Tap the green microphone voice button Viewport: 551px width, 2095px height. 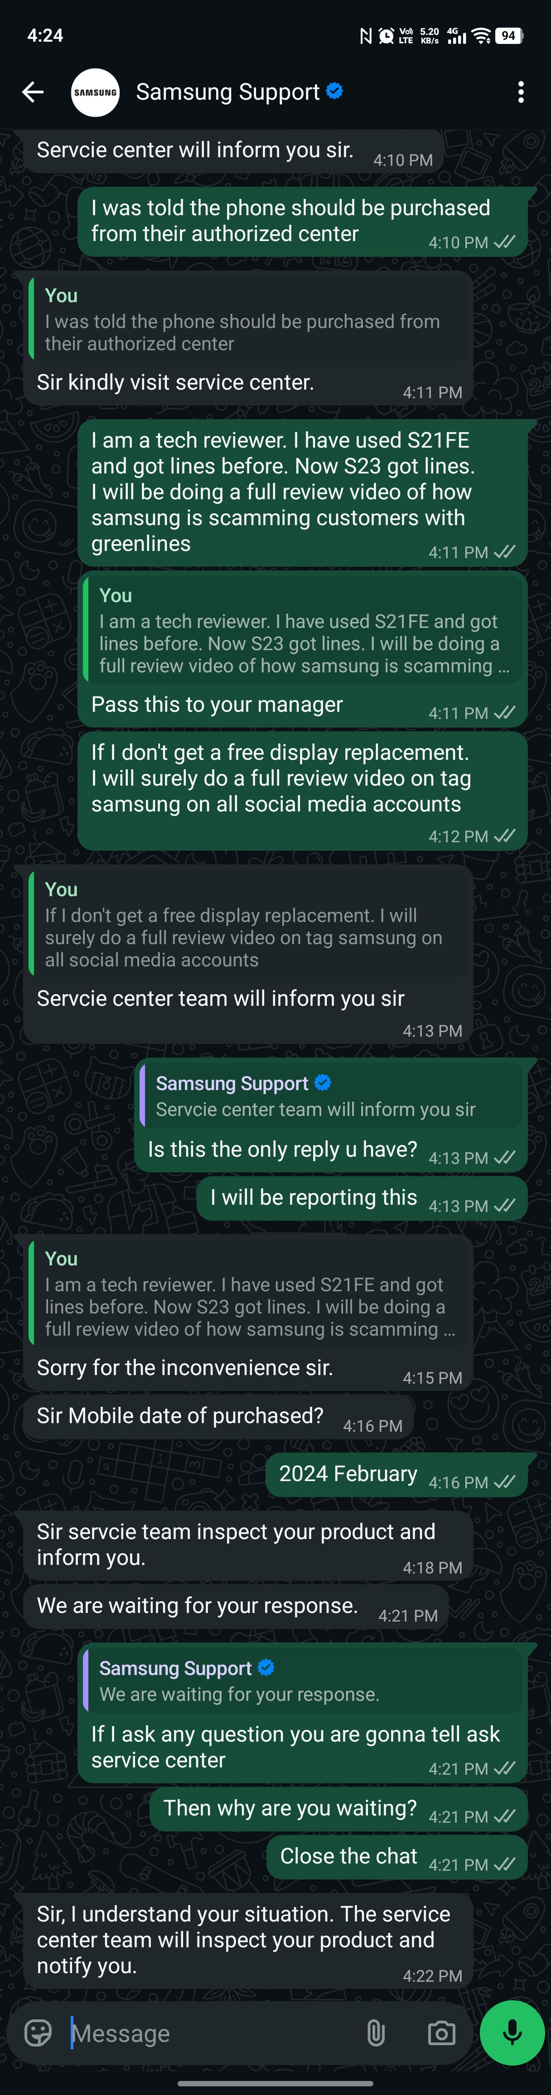click(512, 2032)
